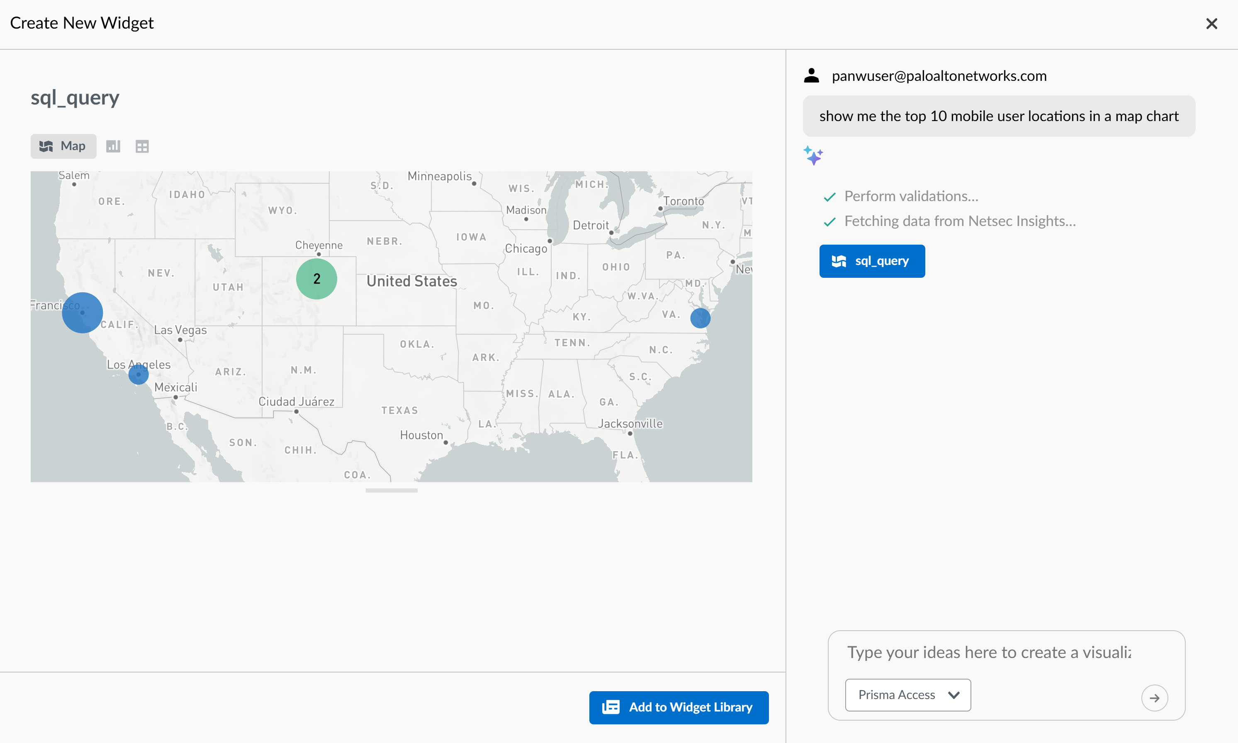Click the Los Angeles blue map bubble

pos(139,374)
